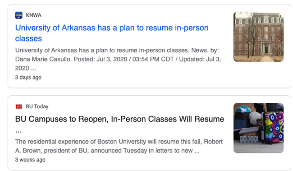Select the BU Today source name label
This screenshot has height=171, width=293.
[37, 106]
